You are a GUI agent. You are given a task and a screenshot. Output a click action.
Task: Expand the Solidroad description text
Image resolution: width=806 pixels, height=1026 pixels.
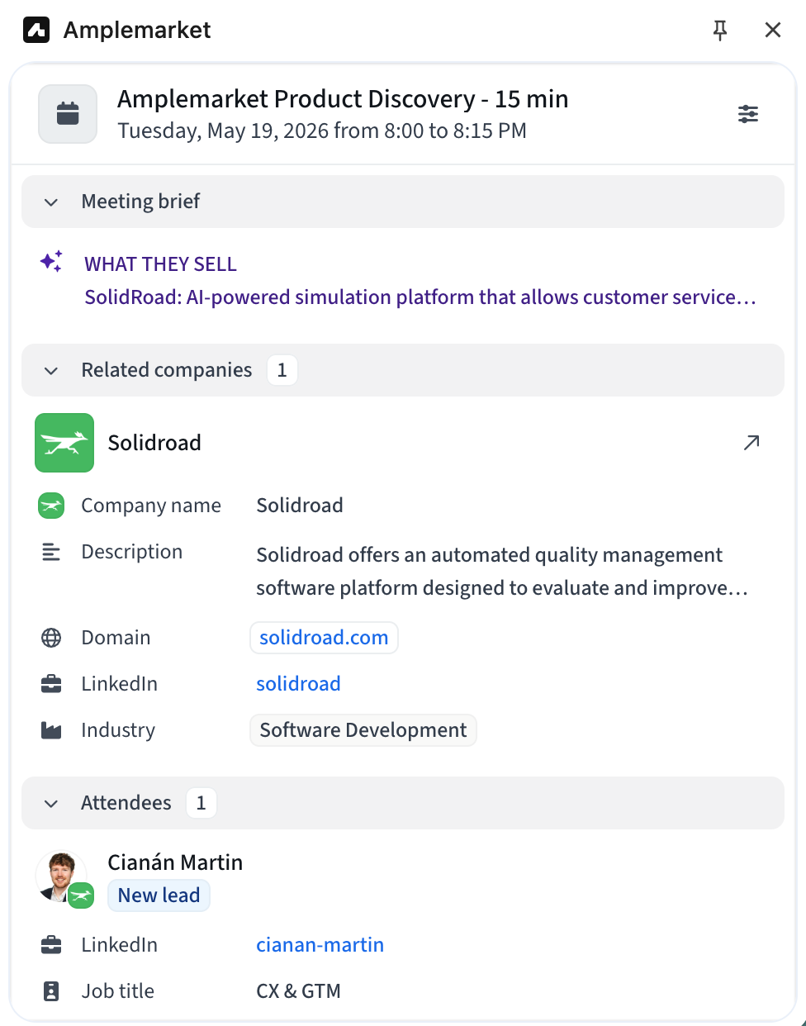pos(502,572)
